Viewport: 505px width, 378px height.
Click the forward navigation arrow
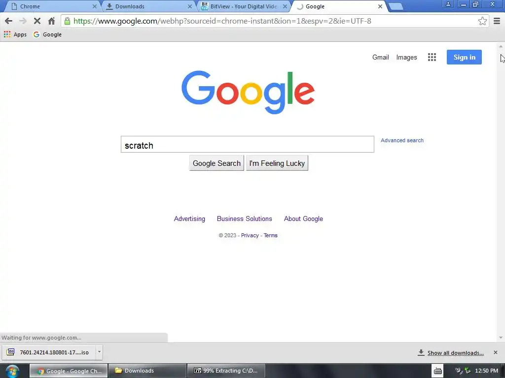pyautogui.click(x=23, y=21)
